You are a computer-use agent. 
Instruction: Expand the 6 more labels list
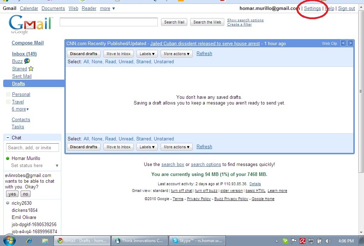coord(20,109)
